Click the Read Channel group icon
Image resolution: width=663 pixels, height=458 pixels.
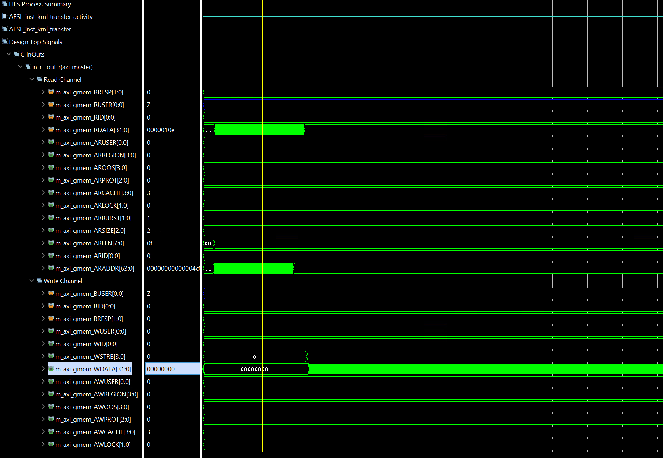(40, 79)
